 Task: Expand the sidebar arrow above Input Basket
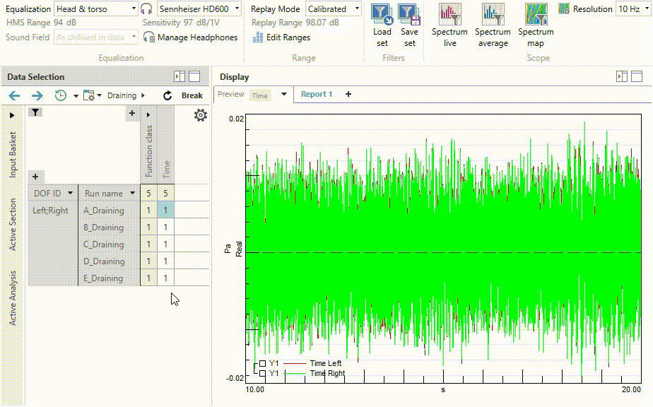tap(12, 115)
